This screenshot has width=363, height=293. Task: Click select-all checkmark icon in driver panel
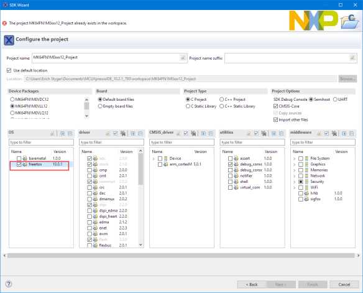click(x=115, y=133)
